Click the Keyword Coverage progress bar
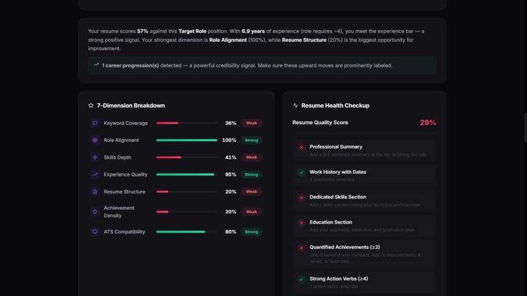The height and width of the screenshot is (296, 527). [186, 123]
